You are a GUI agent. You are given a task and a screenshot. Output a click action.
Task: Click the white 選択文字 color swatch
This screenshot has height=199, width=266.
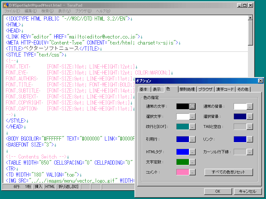(x=183, y=117)
